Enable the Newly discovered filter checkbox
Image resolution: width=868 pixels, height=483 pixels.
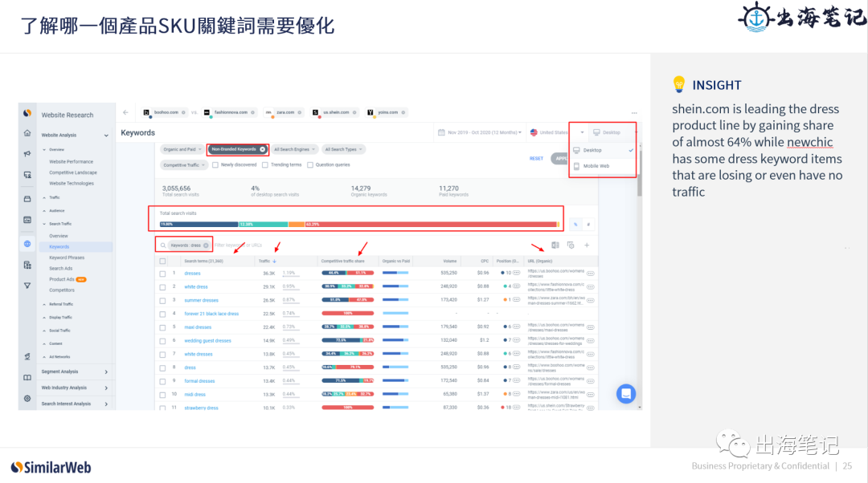click(x=215, y=164)
